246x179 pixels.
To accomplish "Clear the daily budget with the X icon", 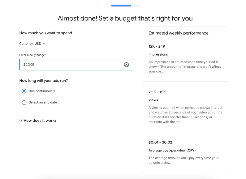I will [126, 65].
